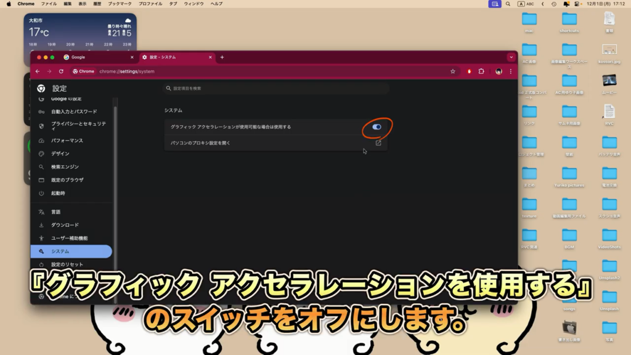The image size is (631, 355).
Task: Go back with the back arrow
Action: pos(38,71)
